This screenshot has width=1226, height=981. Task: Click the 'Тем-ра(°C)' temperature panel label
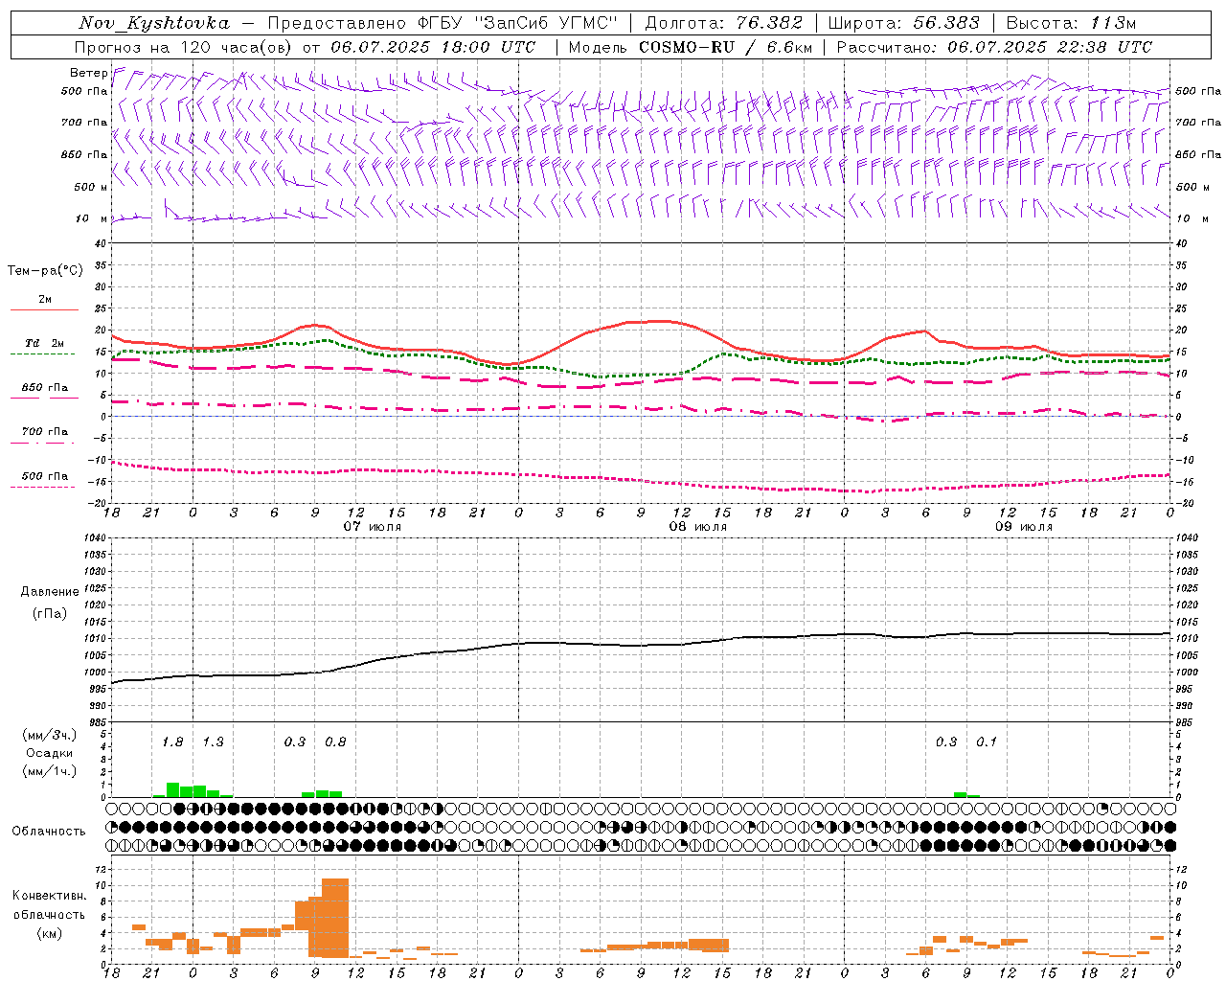coord(45,271)
